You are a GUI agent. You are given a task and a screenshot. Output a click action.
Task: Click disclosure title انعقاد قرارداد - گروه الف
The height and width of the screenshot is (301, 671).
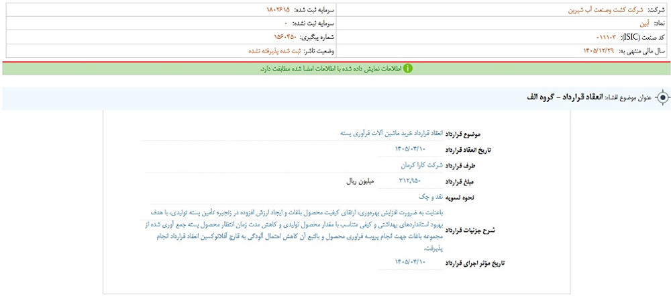(564, 98)
